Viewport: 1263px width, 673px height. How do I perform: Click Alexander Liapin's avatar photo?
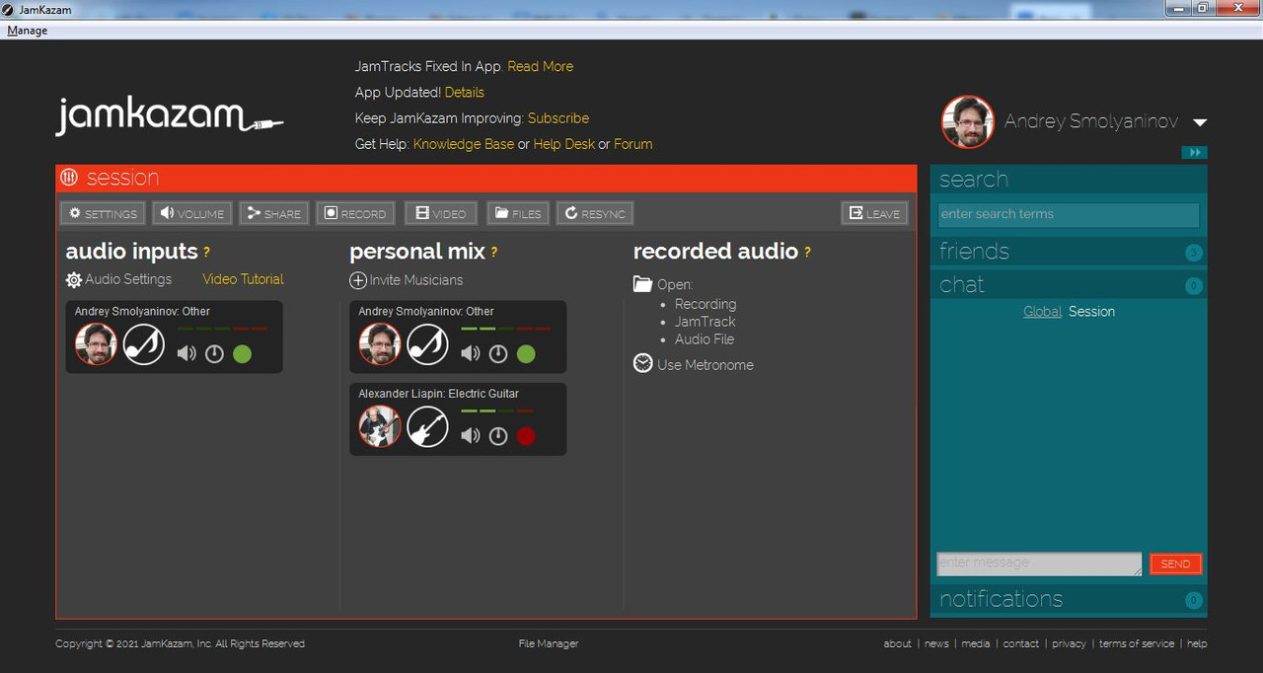[380, 426]
